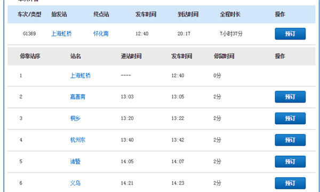Viewport: 320px width, 192px height.
Task: Select arrival time 20:17
Action: click(x=184, y=34)
